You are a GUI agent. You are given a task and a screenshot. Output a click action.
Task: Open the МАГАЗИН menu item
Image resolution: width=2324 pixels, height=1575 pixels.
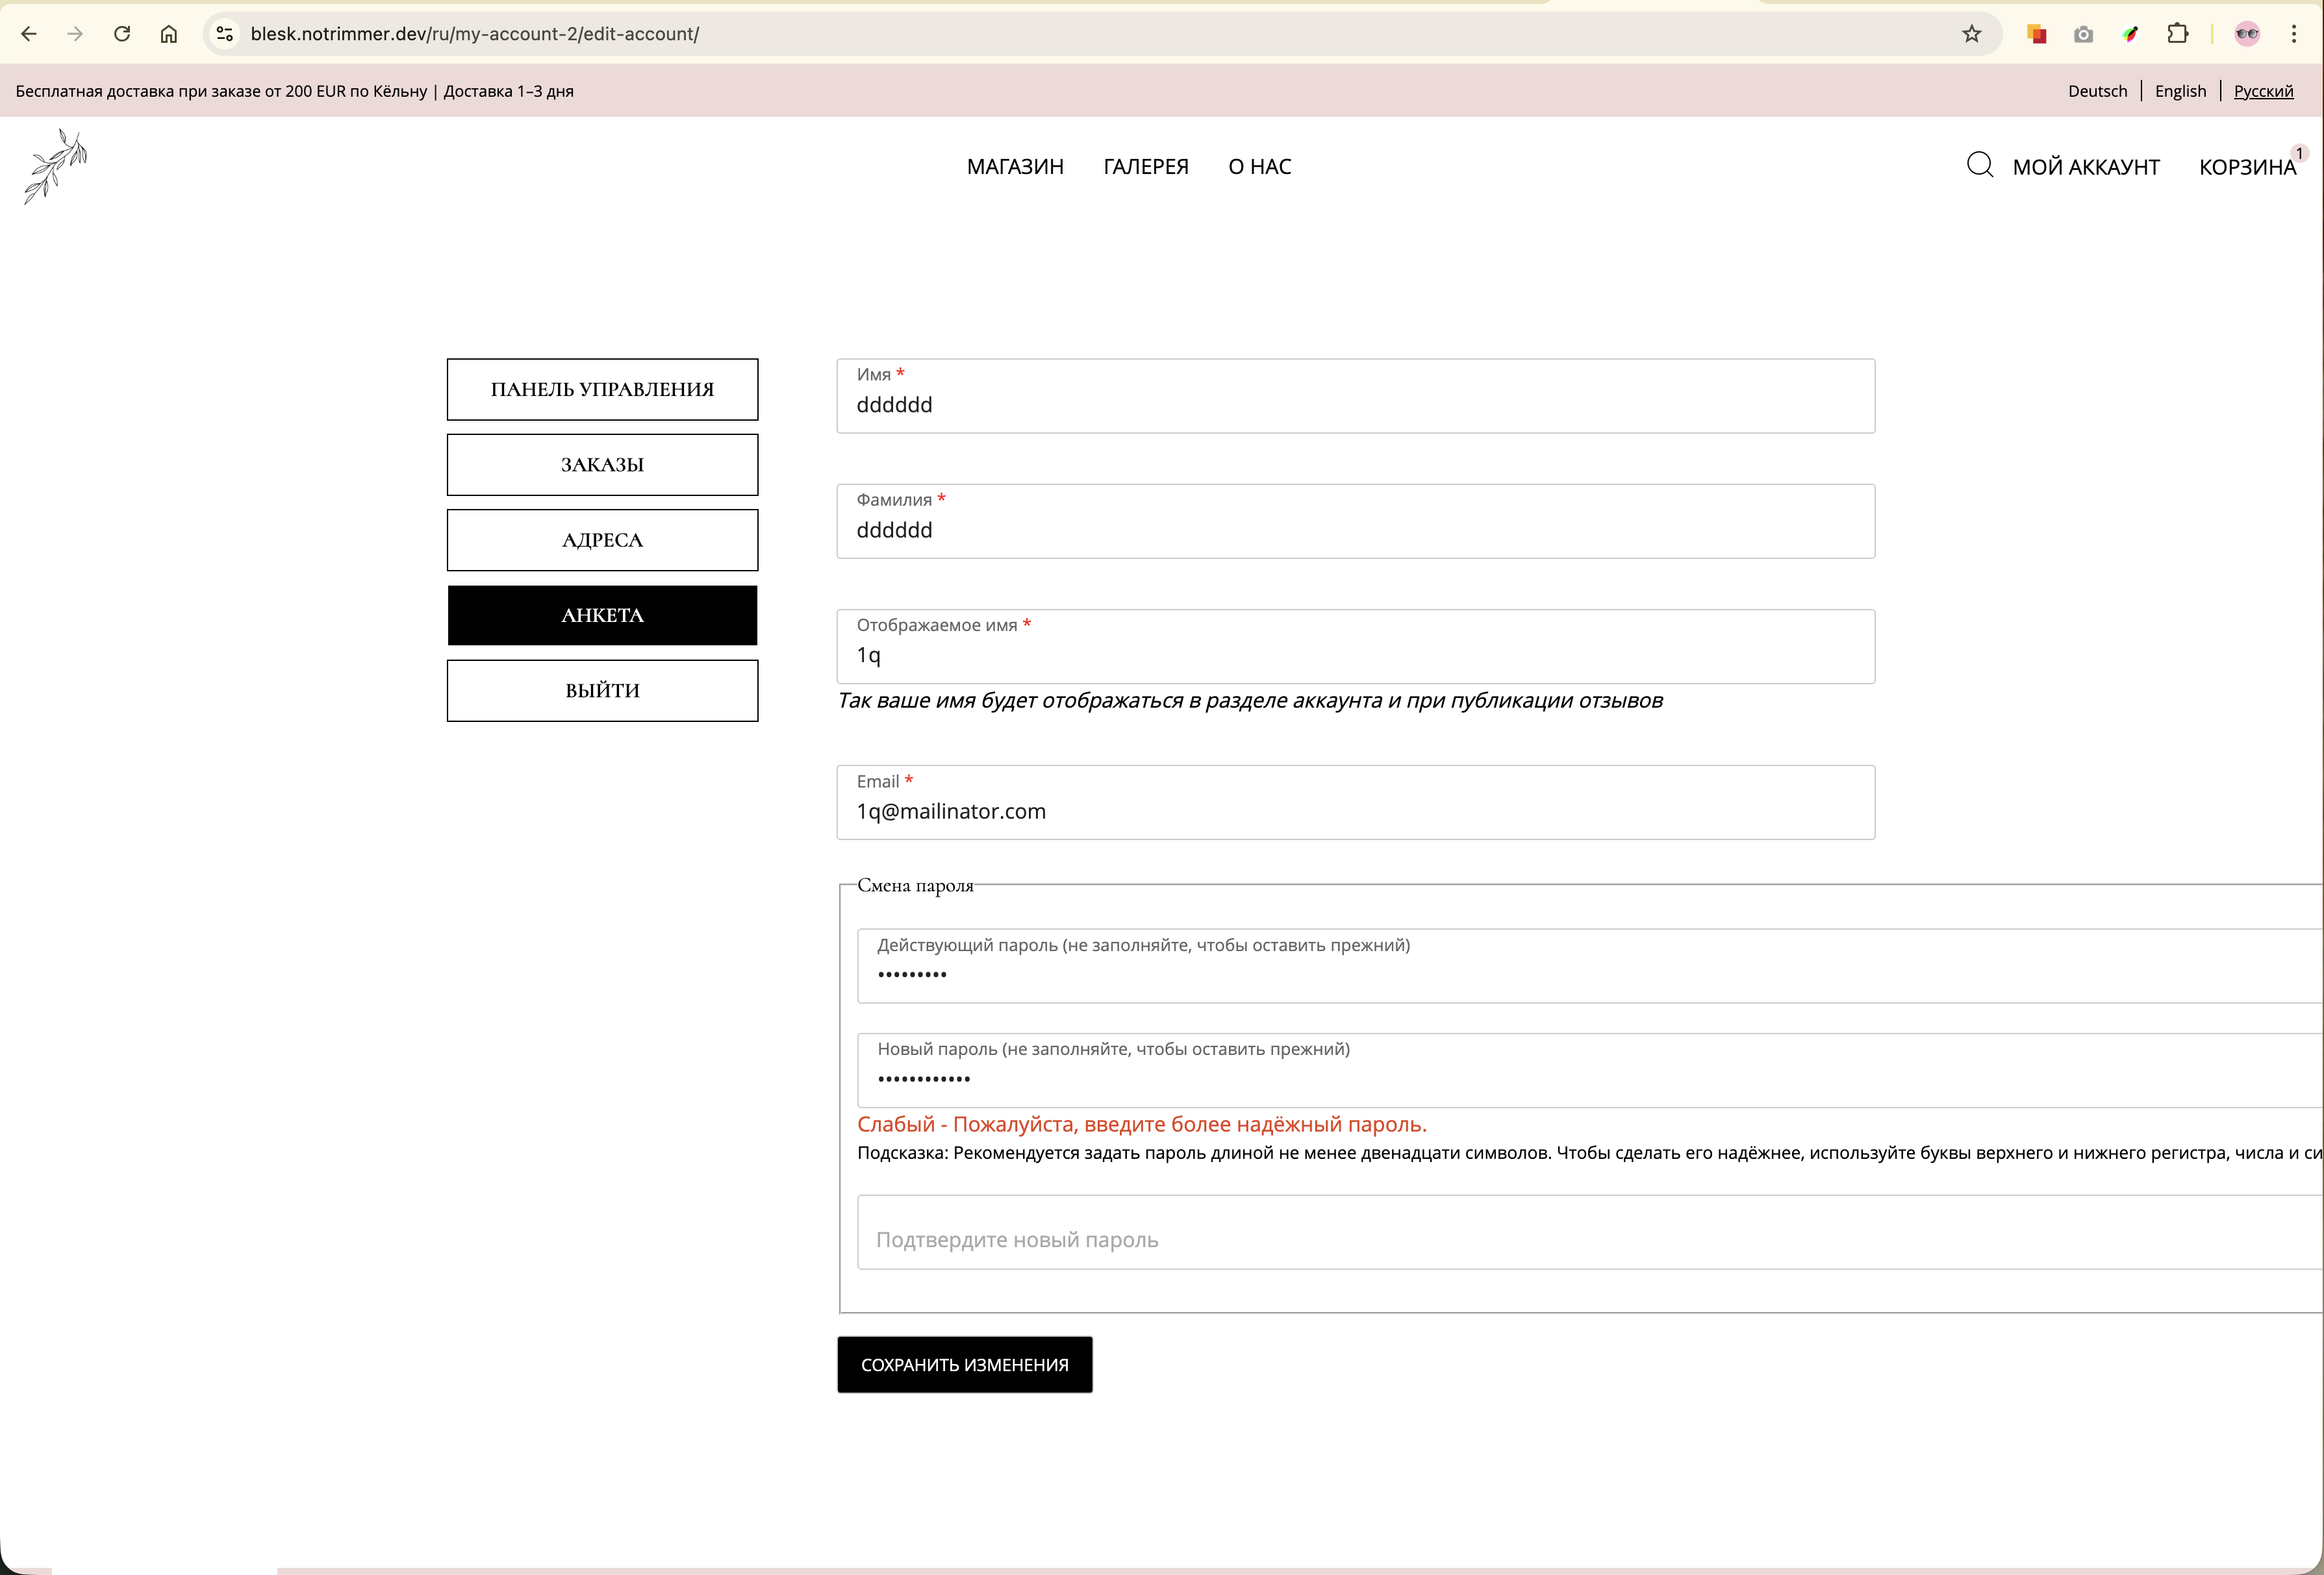pyautogui.click(x=1015, y=167)
